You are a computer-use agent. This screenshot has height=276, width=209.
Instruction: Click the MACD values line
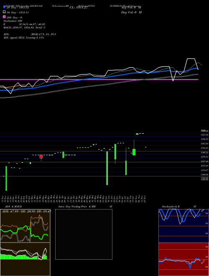[25, 28]
